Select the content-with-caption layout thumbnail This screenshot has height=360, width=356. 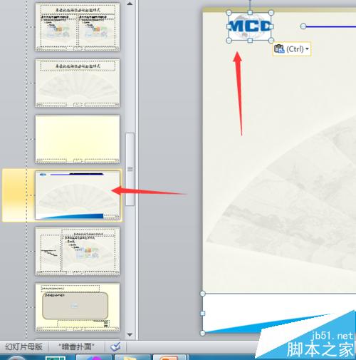78,252
